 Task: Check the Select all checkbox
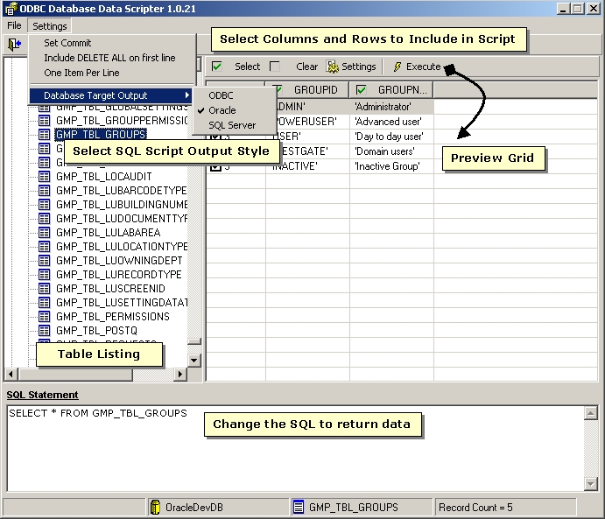coord(216,67)
